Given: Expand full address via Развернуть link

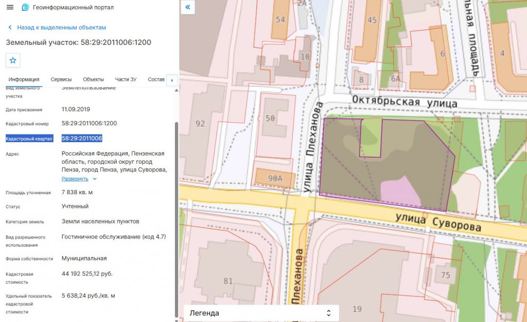Looking at the screenshot, I should [x=75, y=179].
